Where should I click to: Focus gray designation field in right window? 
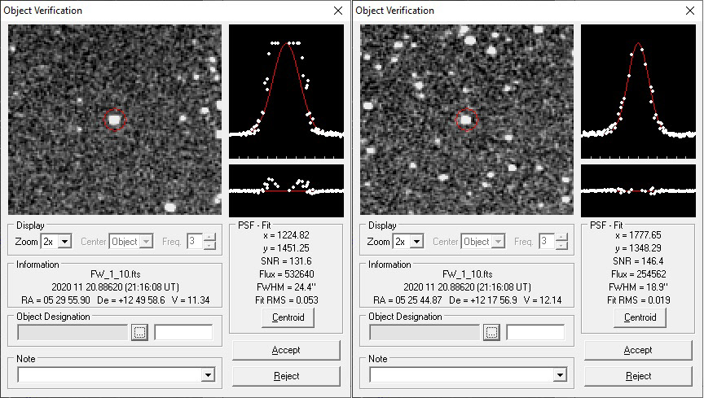click(425, 333)
